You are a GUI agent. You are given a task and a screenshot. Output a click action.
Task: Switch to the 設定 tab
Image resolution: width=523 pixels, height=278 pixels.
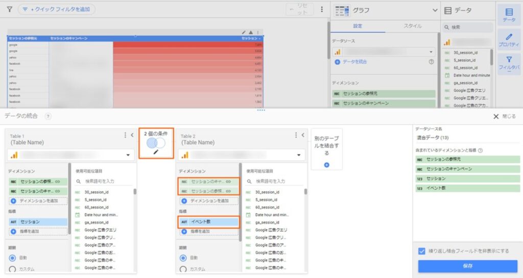(x=358, y=26)
